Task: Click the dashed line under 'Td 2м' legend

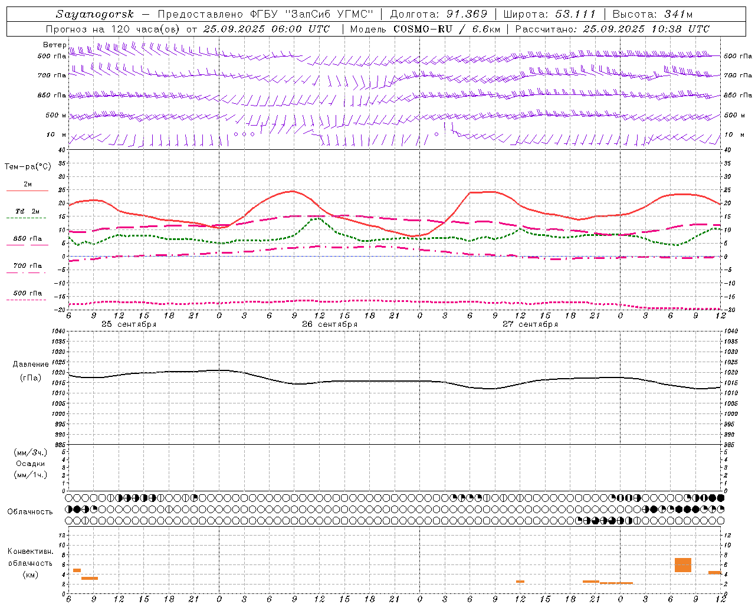Action: click(26, 218)
